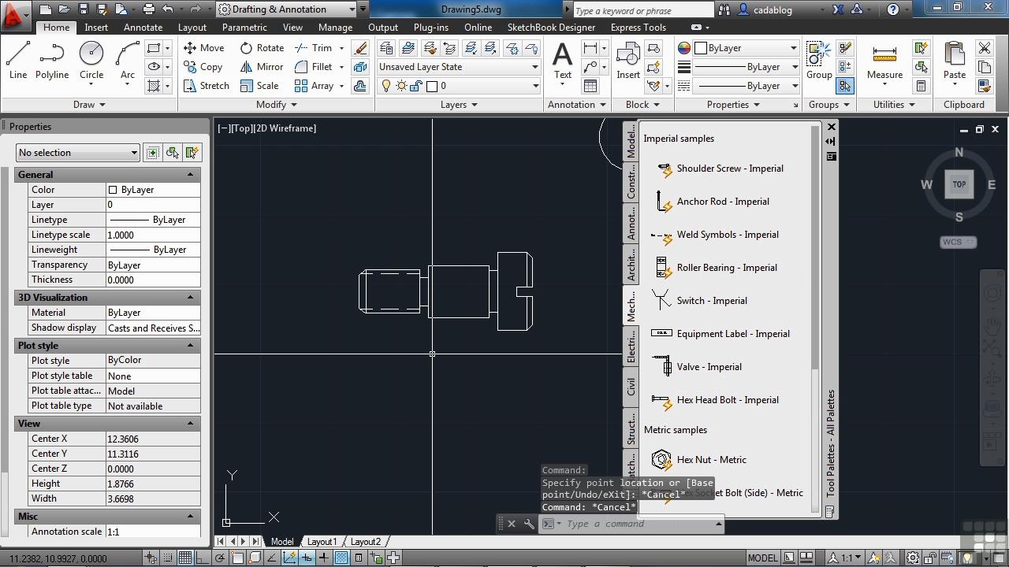Collapse the 3D Visualization properties section
Screen dimensions: 1009x567
190,298
